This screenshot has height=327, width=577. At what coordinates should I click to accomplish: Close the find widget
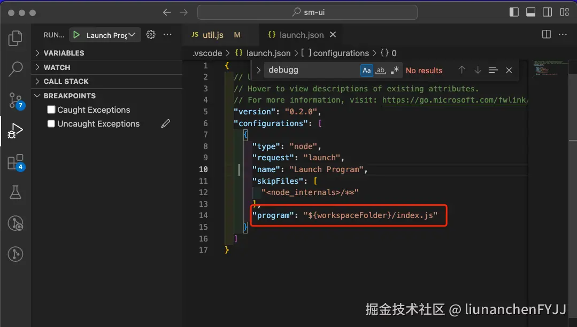click(x=509, y=70)
